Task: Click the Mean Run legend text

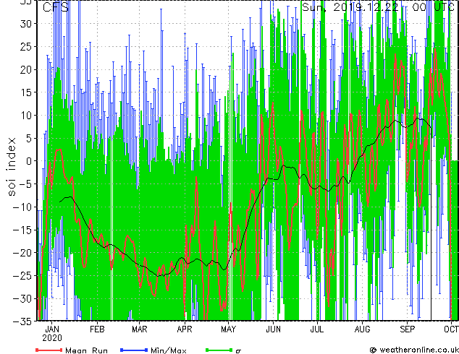Action: click(x=87, y=350)
